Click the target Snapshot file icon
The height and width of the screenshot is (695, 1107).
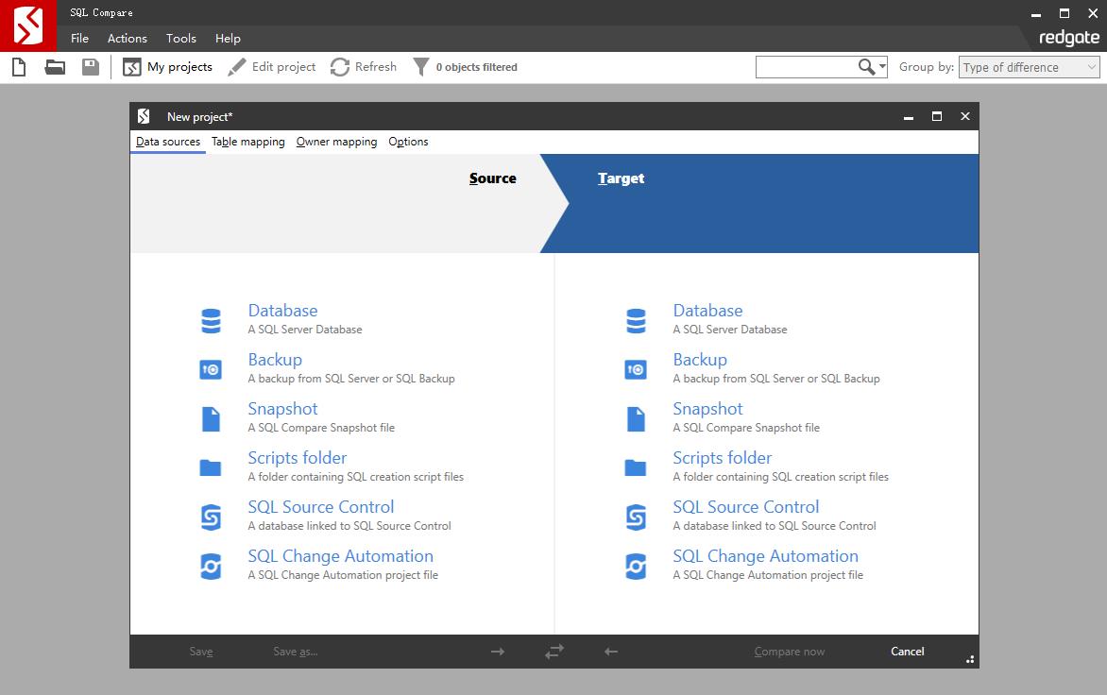[x=636, y=419]
